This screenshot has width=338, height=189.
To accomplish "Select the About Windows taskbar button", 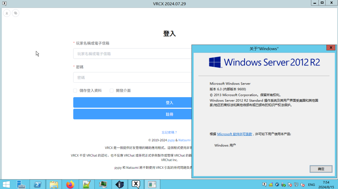I will click(x=152, y=184).
